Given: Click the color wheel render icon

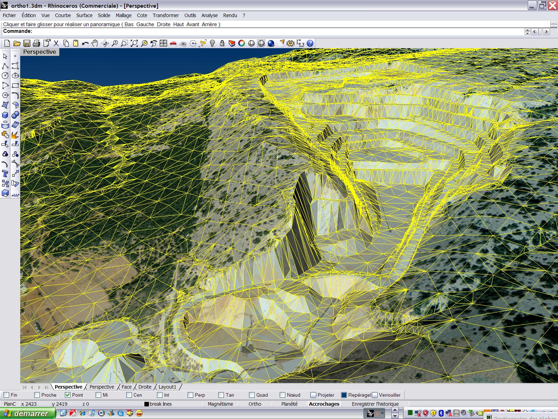Looking at the screenshot, I should [241, 43].
